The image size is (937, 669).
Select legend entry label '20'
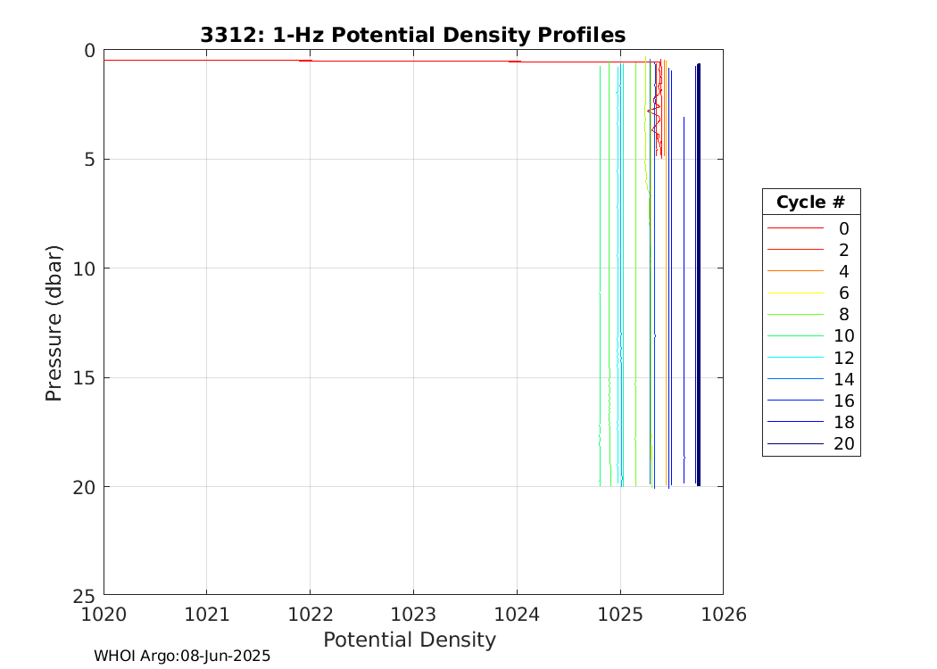click(x=844, y=444)
